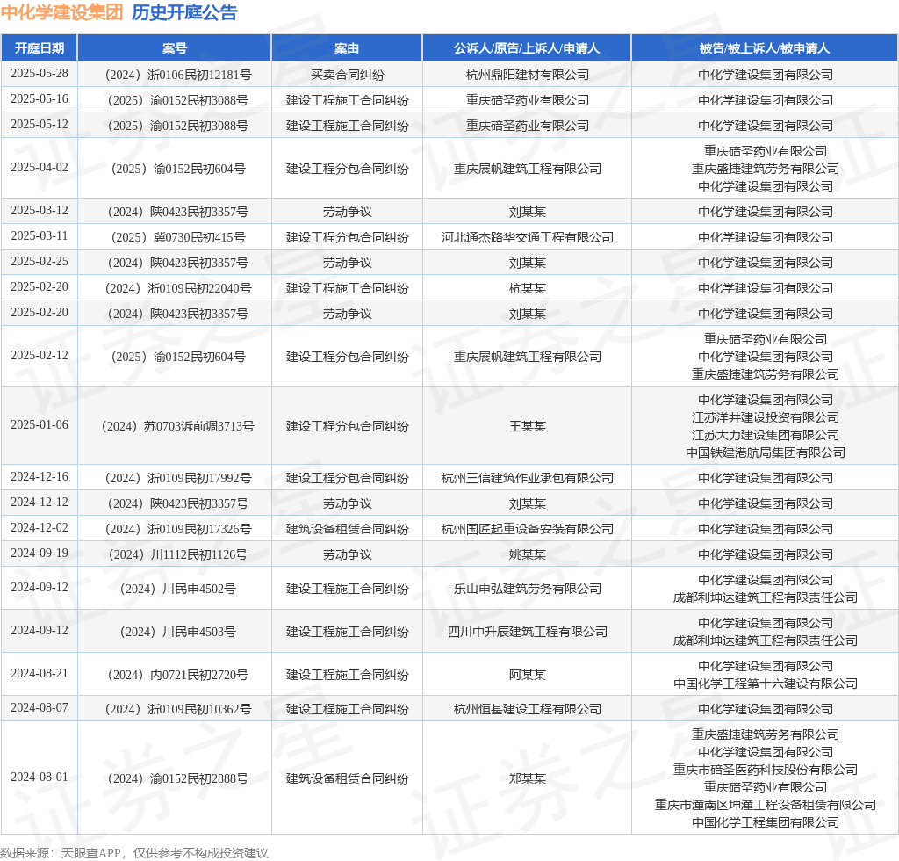Screen dimensions: 899x861
Task: Select defendant "江苏大力建设集团有限公司"
Action: point(765,435)
